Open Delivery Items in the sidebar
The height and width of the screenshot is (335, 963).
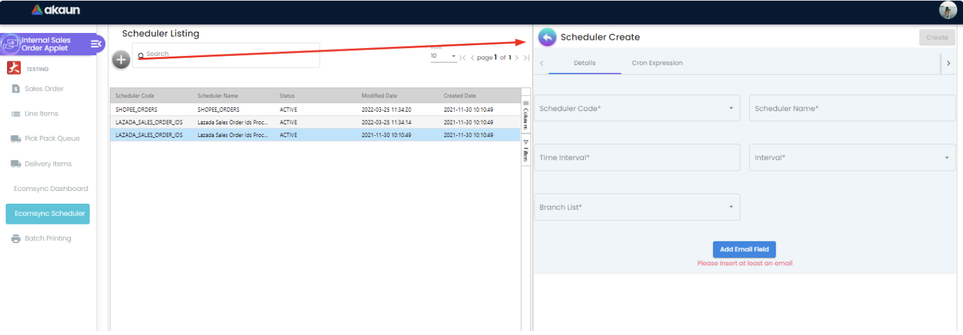[x=48, y=164]
